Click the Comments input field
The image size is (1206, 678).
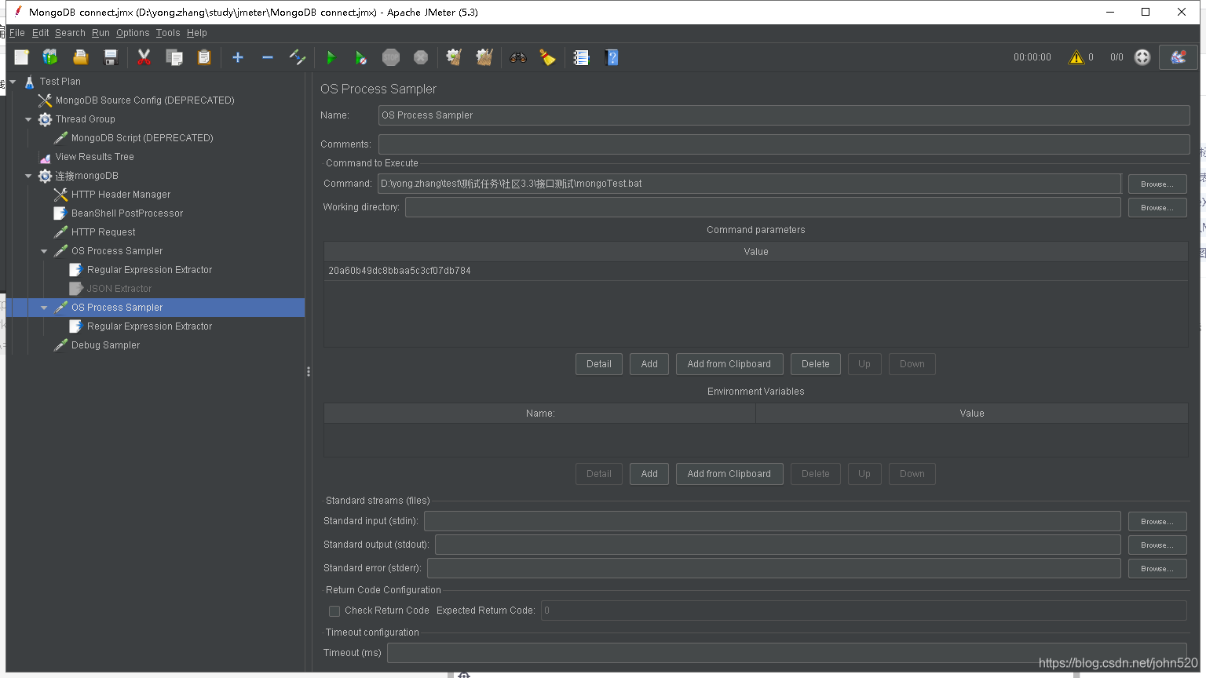[784, 144]
